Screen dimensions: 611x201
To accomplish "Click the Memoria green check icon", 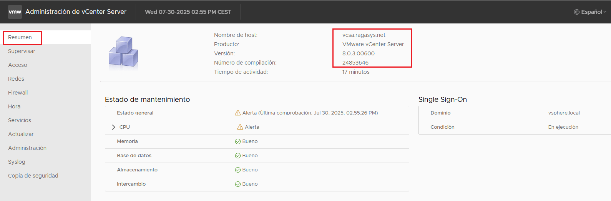I will point(238,141).
